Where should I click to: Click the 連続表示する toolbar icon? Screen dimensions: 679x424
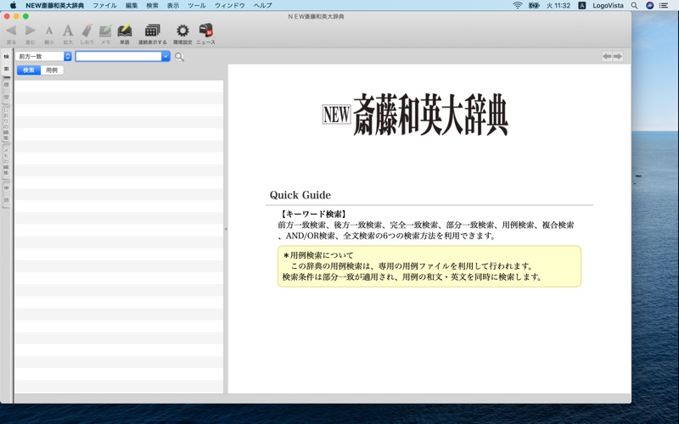tap(153, 31)
